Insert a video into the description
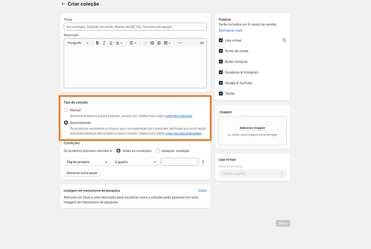Viewport: 371px width, 249px height. (x=159, y=43)
